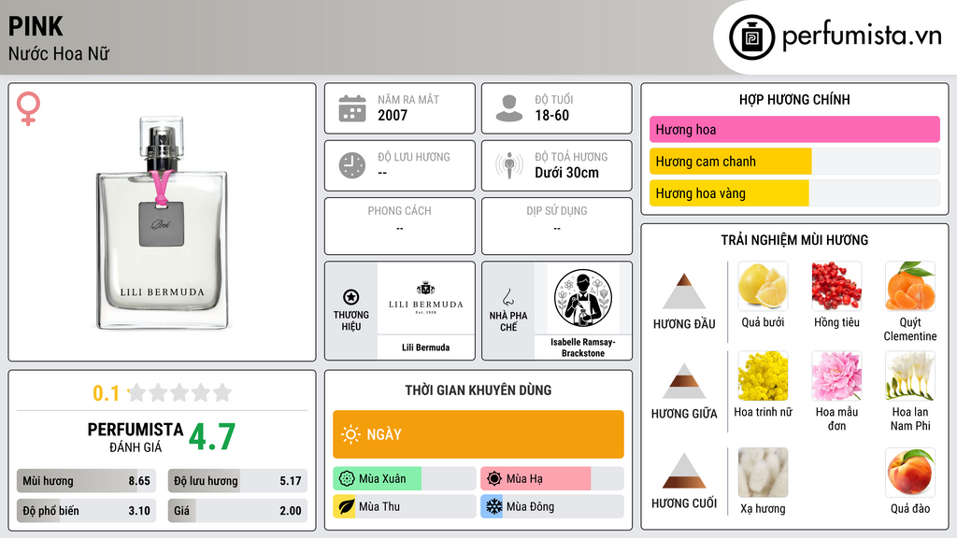
Task: Click the Lili Bermuda brand name caption
Action: [x=425, y=347]
